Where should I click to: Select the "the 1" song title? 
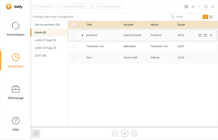89,57
